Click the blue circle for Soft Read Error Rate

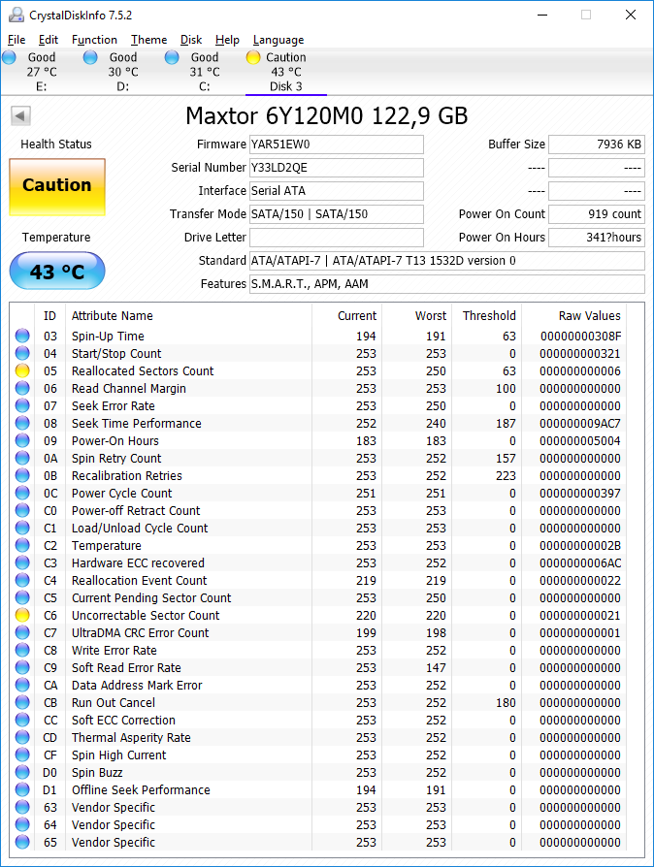[22, 667]
